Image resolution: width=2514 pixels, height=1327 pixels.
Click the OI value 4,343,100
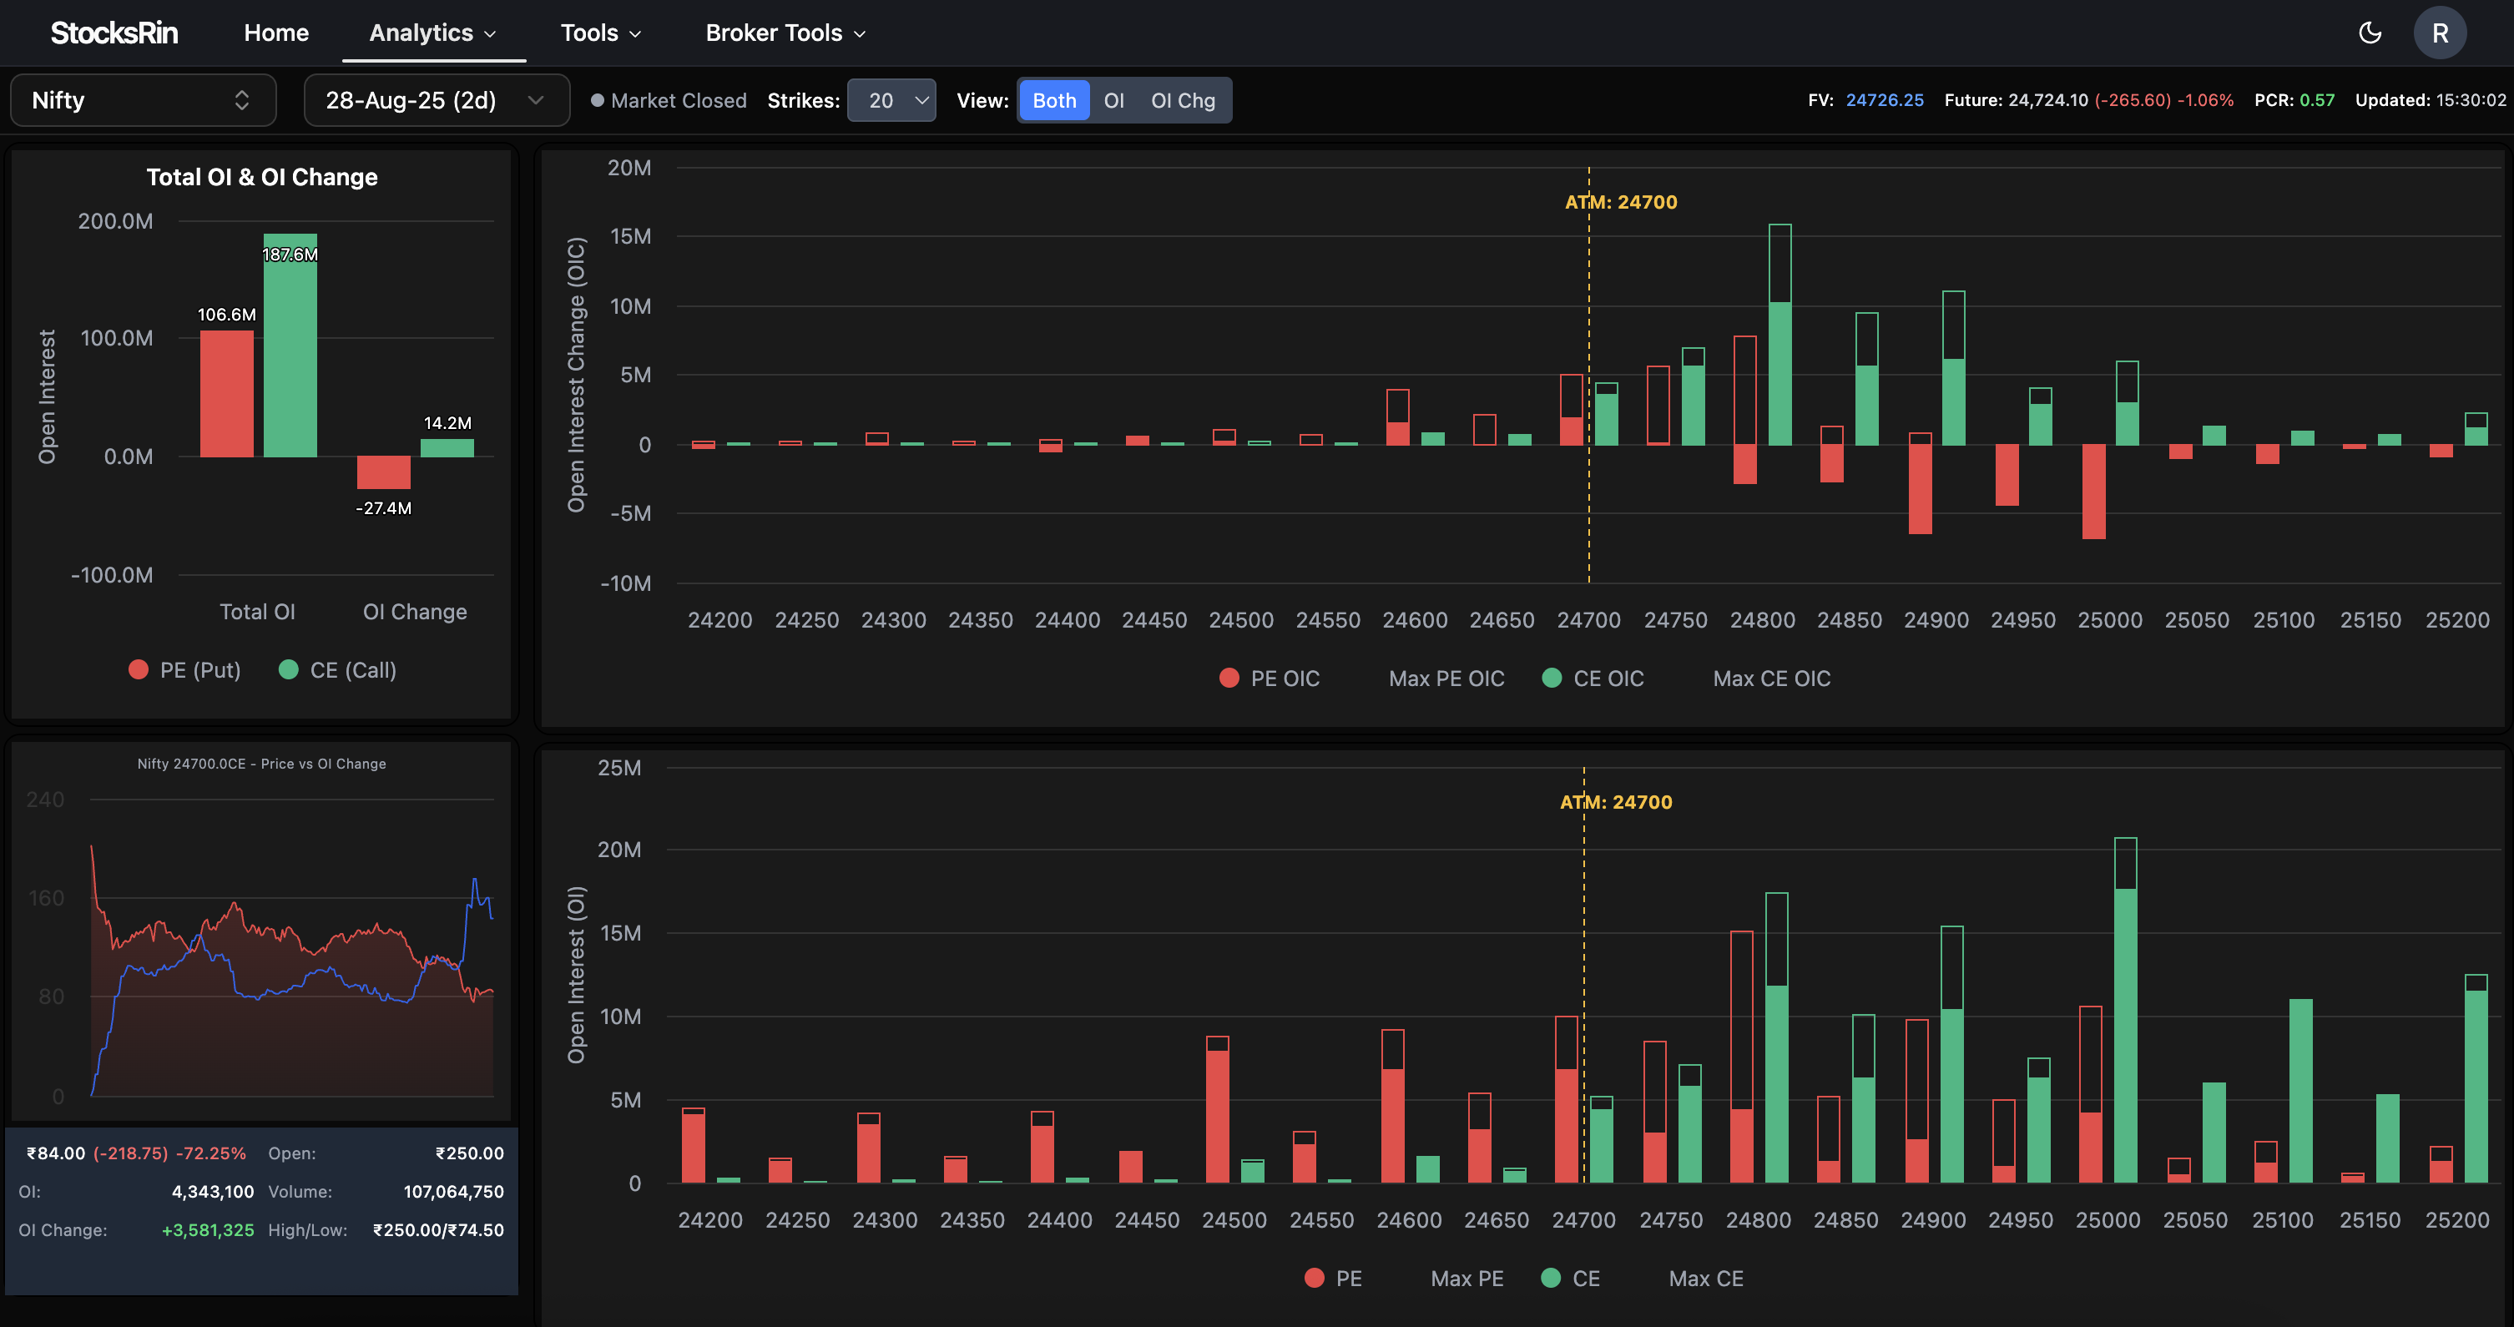[213, 1193]
